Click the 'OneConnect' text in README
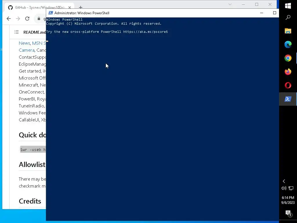This screenshot has width=297, height=223. click(31, 92)
